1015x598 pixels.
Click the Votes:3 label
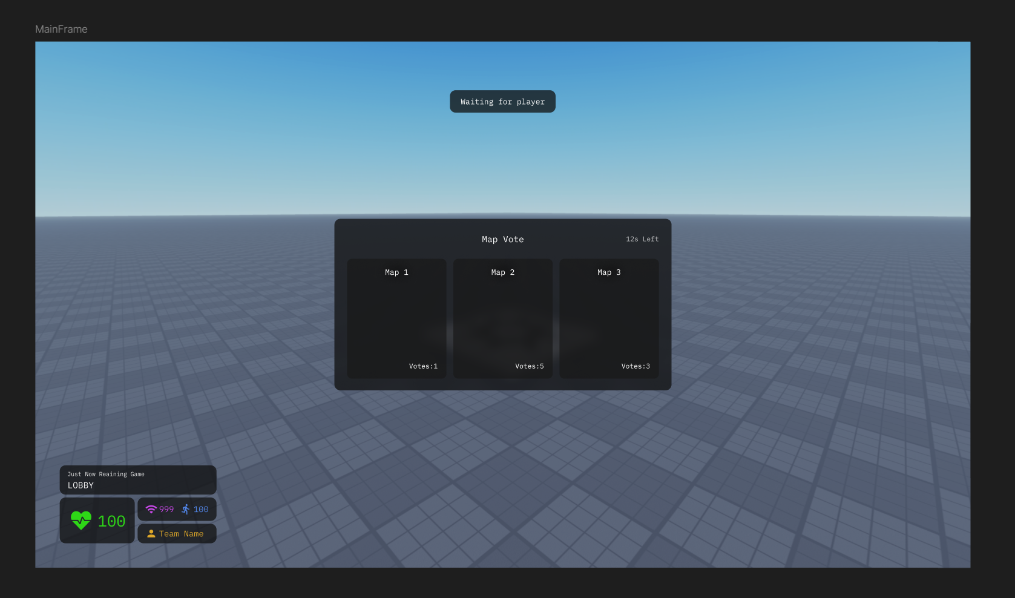tap(636, 366)
